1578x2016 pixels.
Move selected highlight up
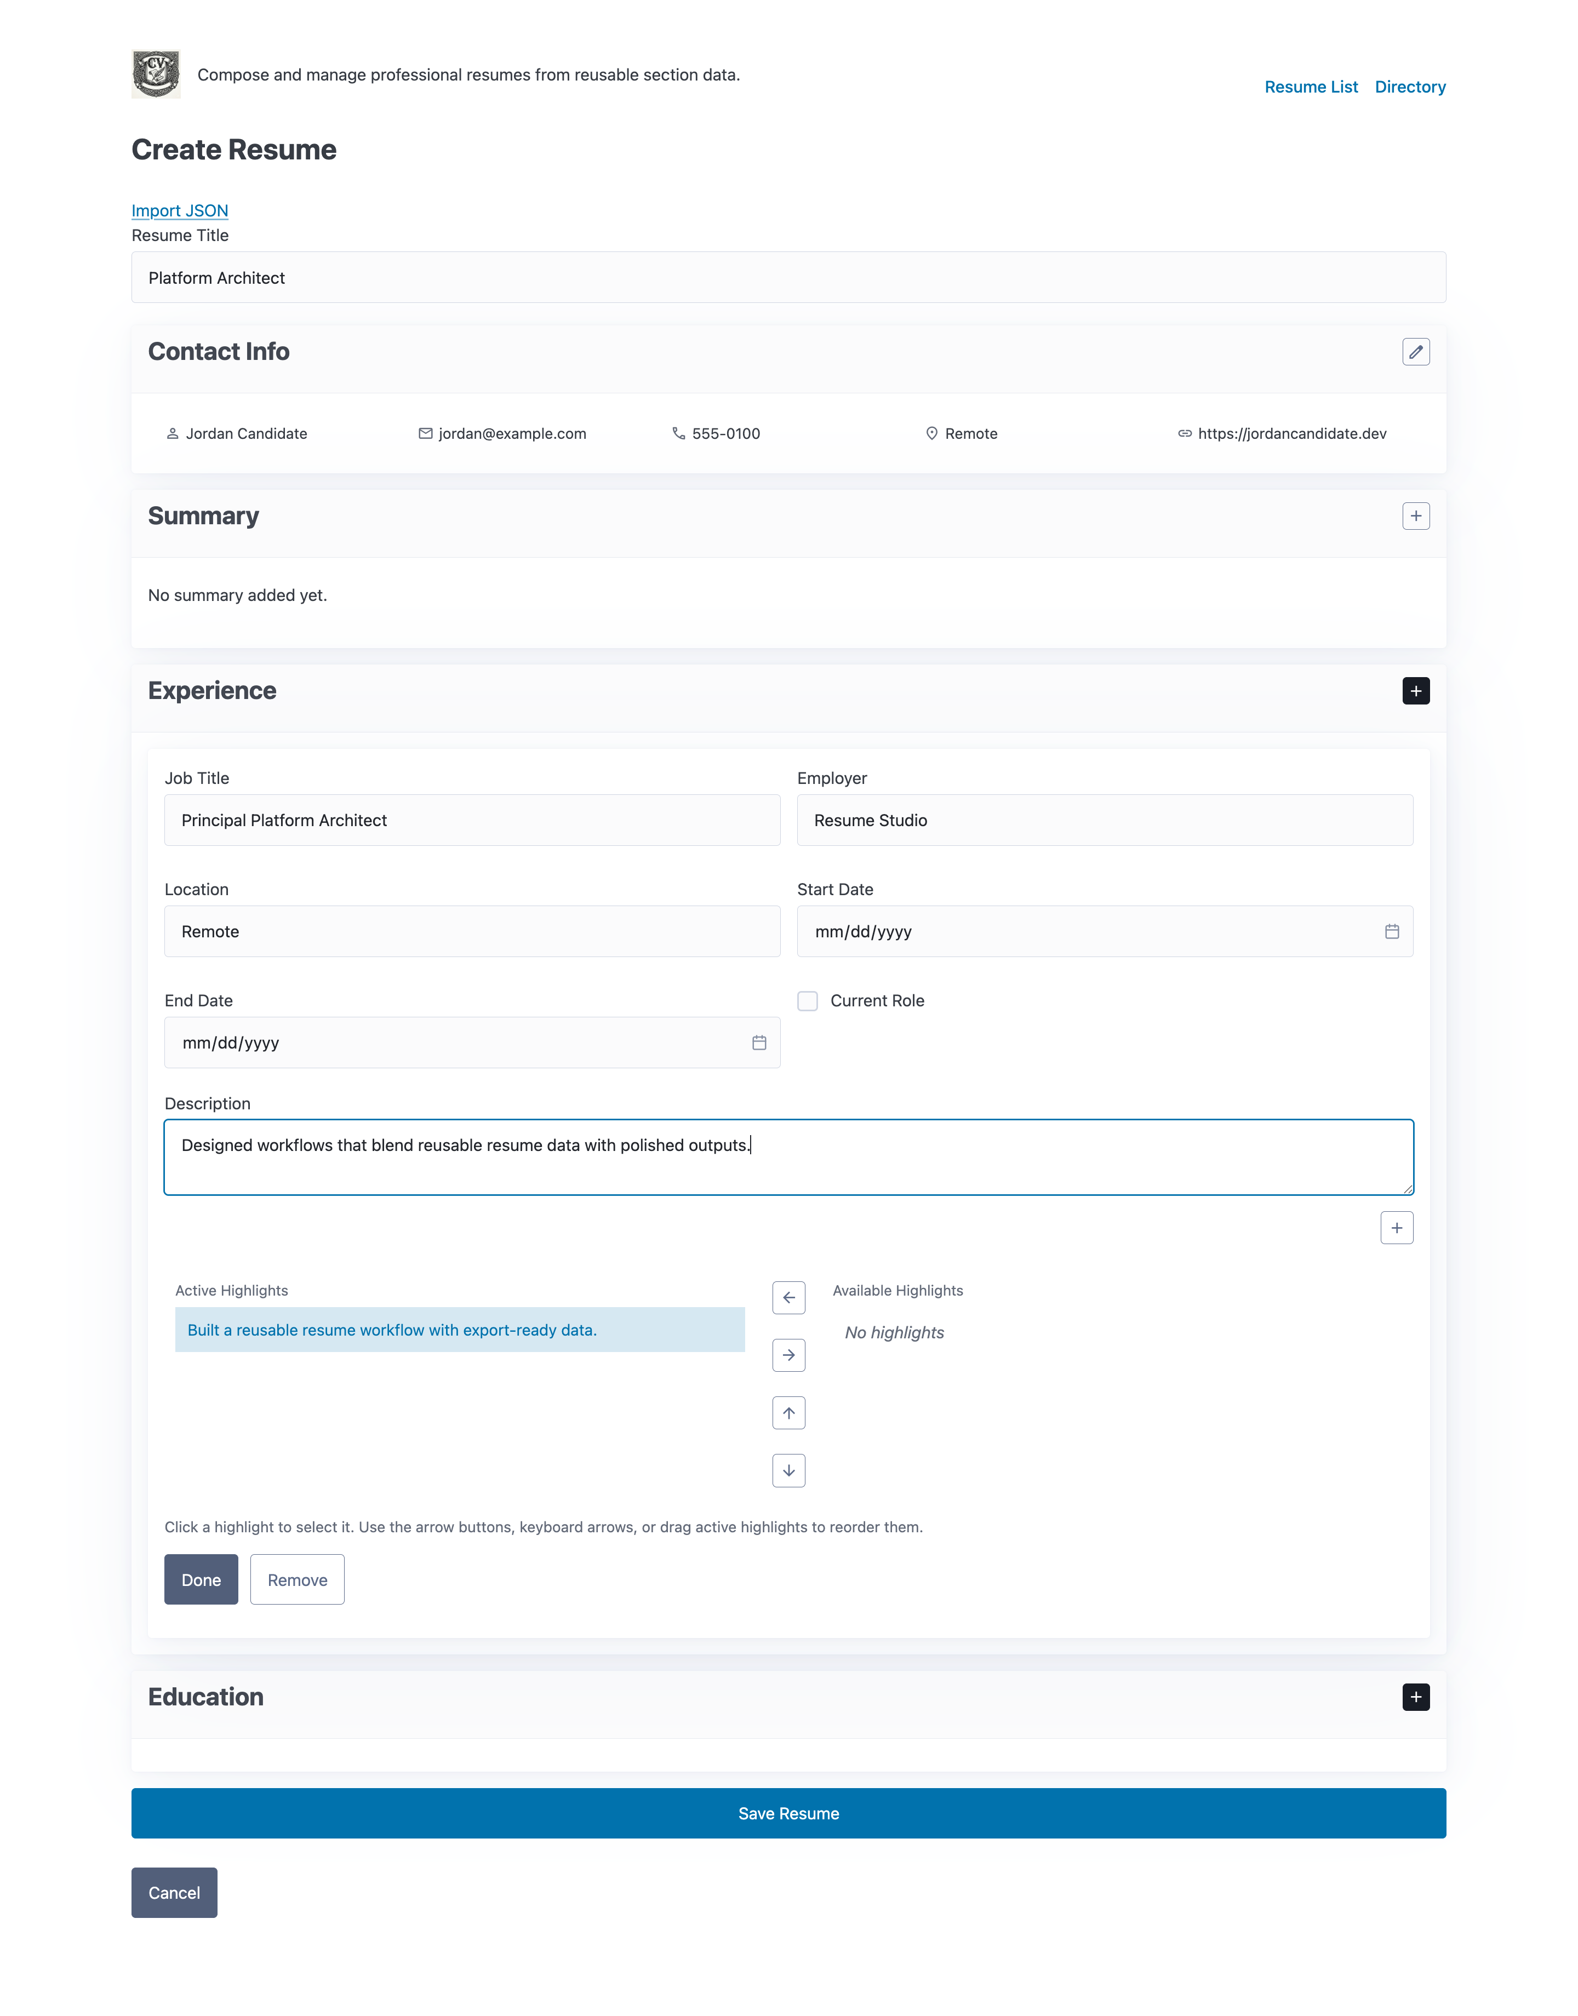pyautogui.click(x=788, y=1413)
